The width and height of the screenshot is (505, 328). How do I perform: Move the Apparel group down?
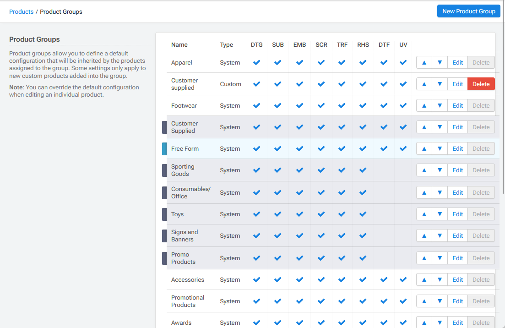(x=440, y=62)
